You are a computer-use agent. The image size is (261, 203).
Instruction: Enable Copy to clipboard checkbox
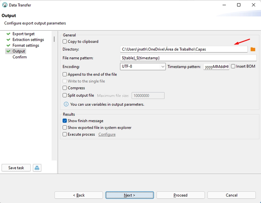tap(65, 42)
